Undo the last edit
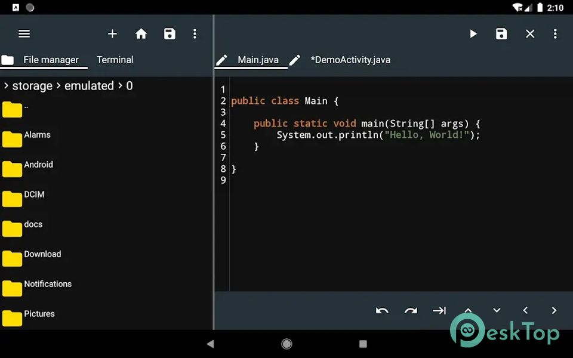The height and width of the screenshot is (358, 573). [x=382, y=310]
